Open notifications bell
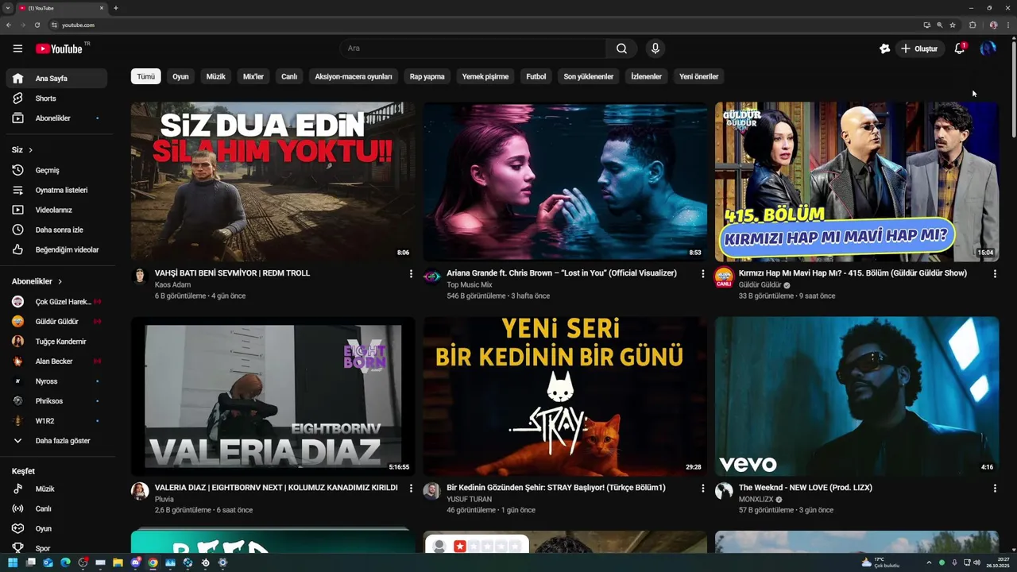Screen dimensions: 1017x572 coord(960,48)
